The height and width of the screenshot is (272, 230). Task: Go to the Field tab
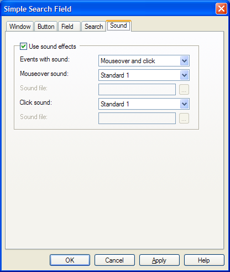[69, 27]
